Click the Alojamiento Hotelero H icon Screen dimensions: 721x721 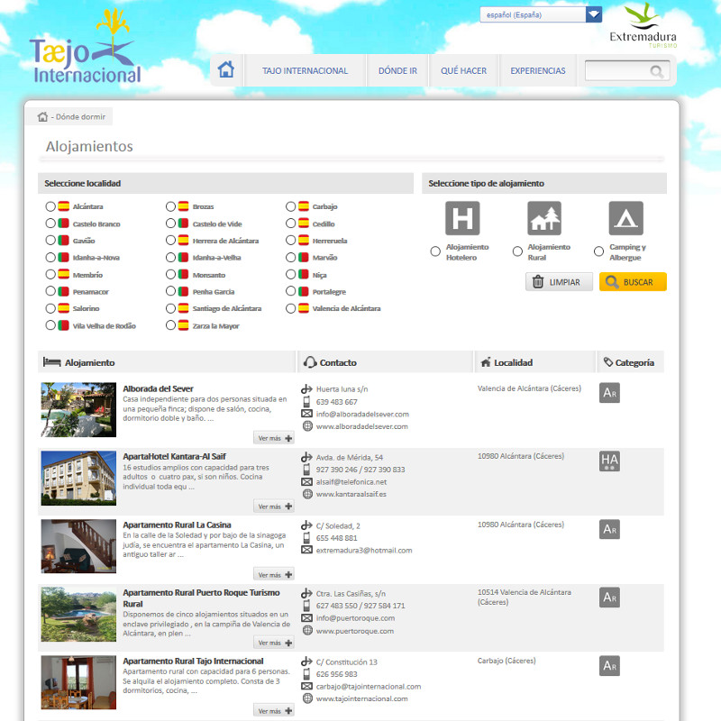(x=462, y=218)
